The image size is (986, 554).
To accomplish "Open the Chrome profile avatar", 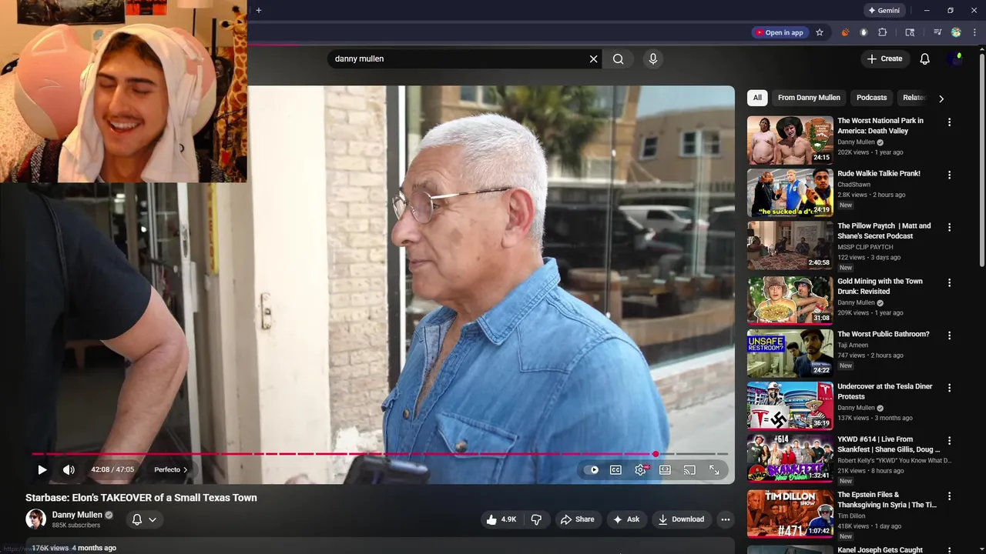I will 956,32.
